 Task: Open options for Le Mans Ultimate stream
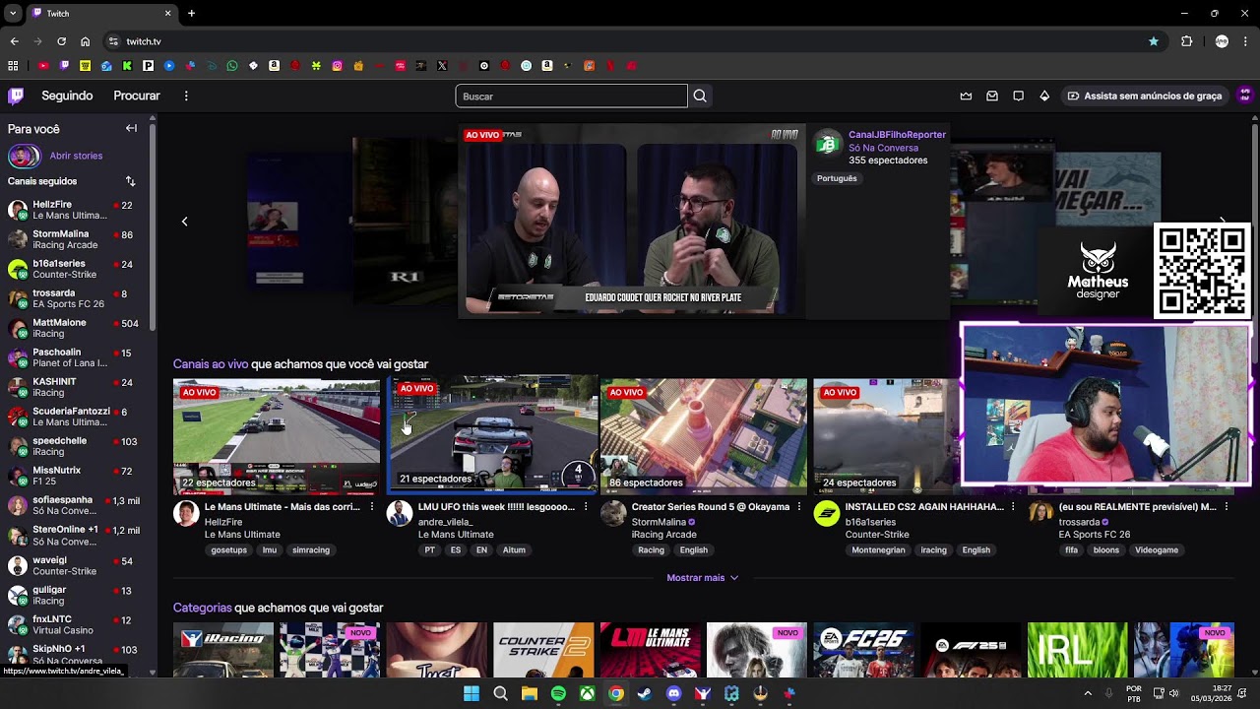[x=371, y=507]
